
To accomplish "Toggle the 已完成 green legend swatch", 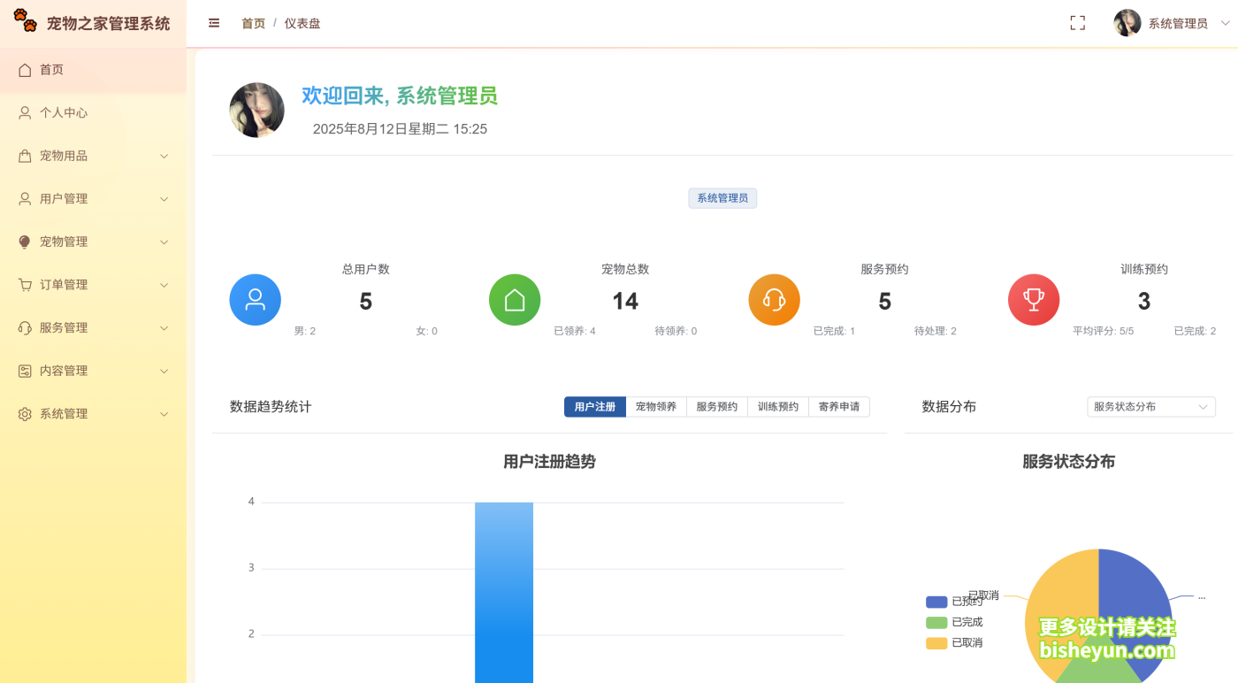I will (x=936, y=622).
